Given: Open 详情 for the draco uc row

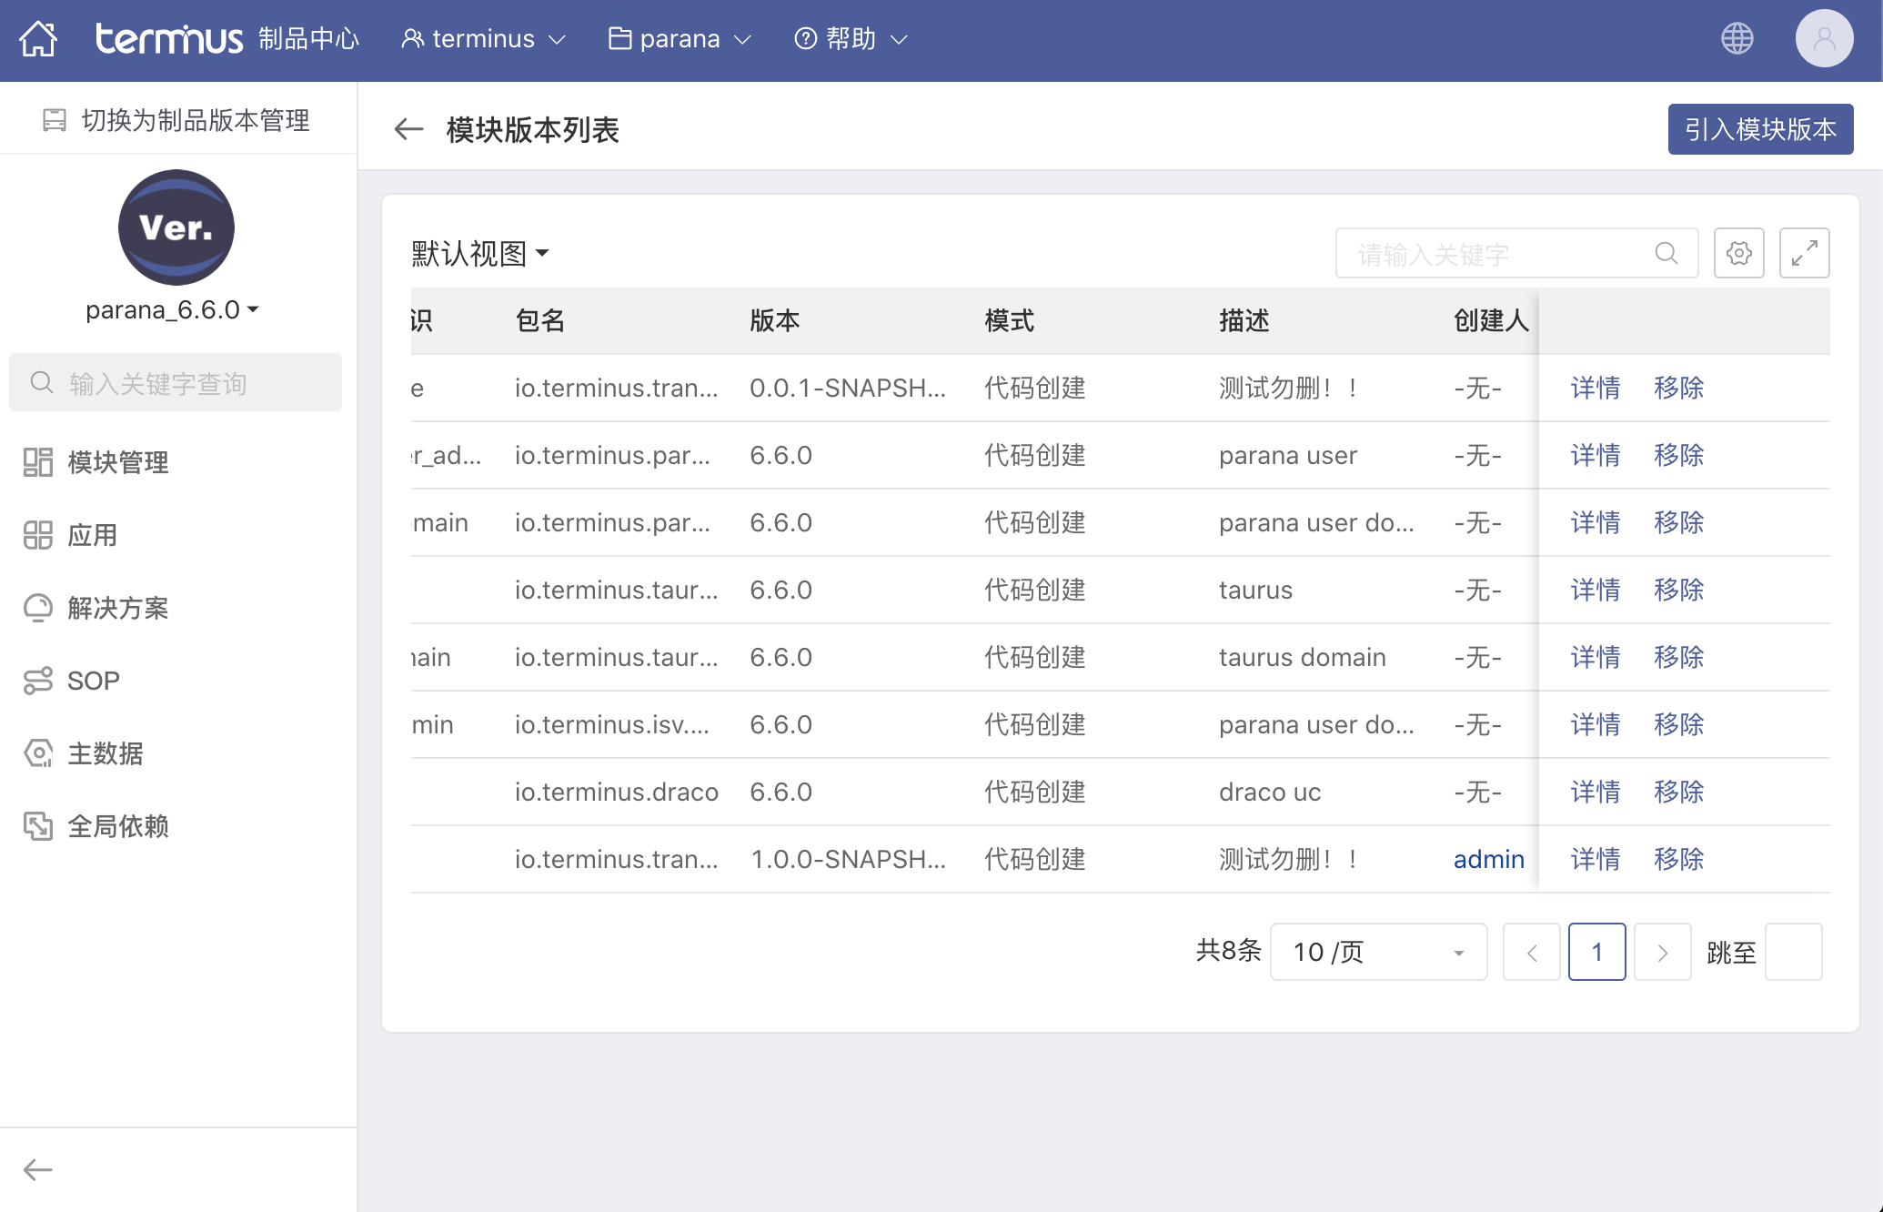Looking at the screenshot, I should (x=1596, y=792).
